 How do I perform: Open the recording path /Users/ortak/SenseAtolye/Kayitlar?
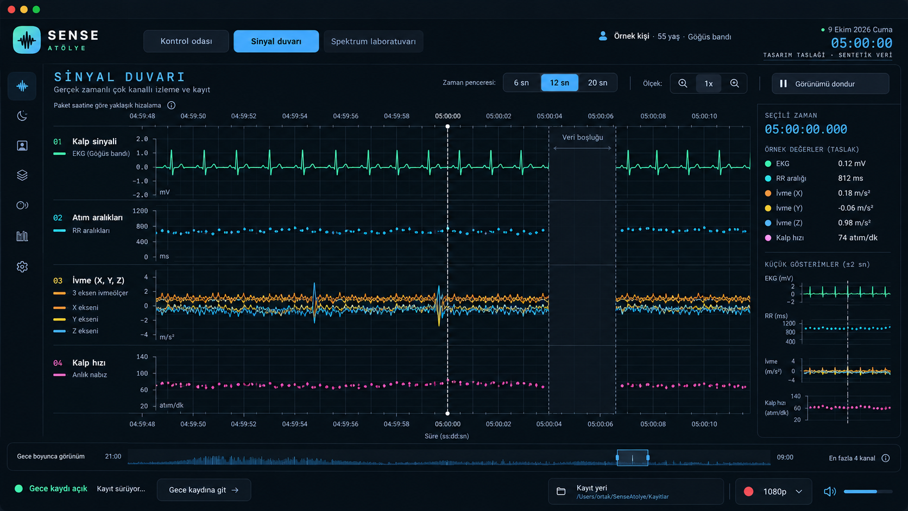(x=622, y=497)
